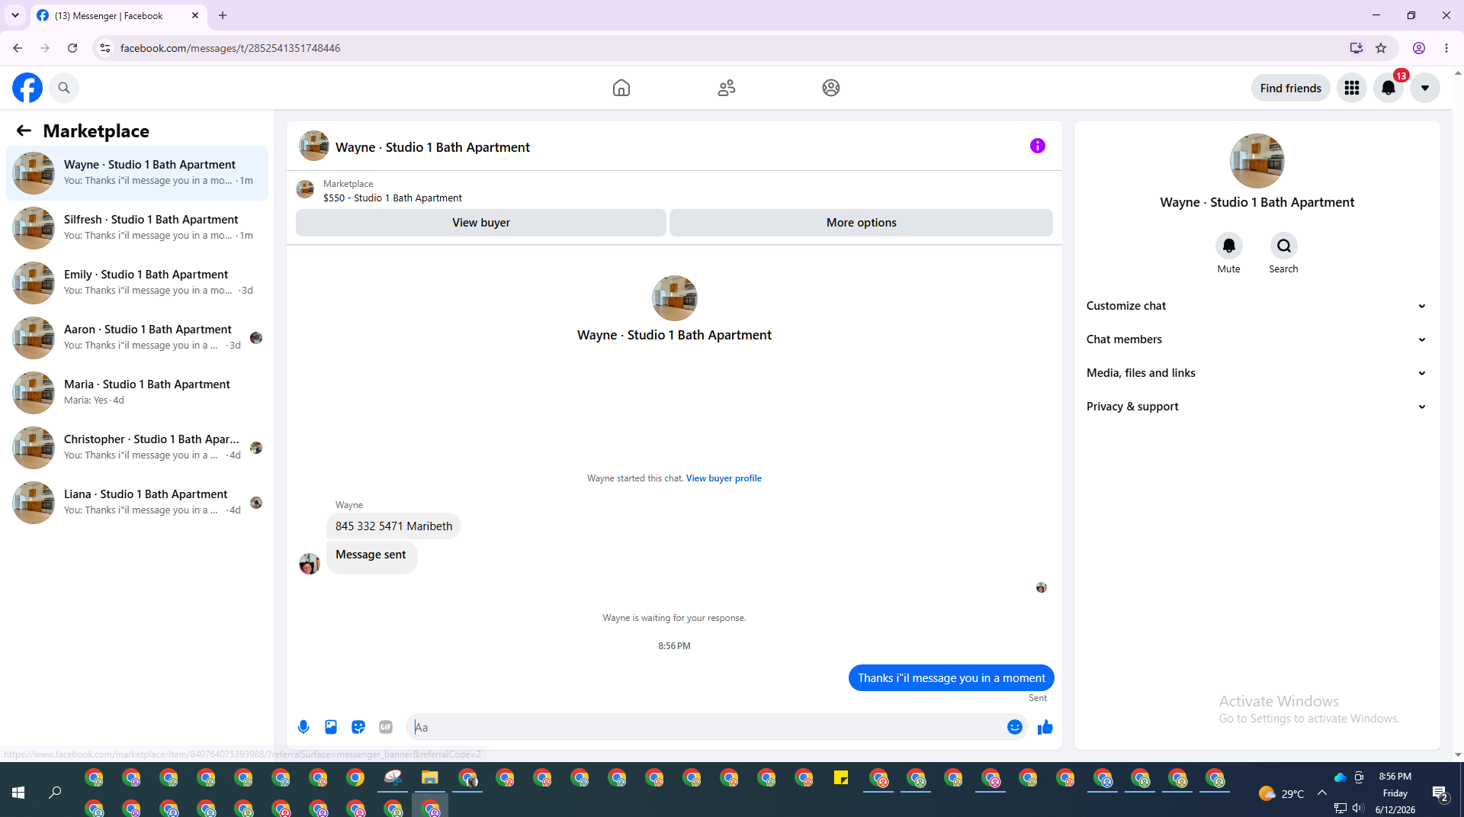The height and width of the screenshot is (817, 1464).
Task: Click the sent 'Thanks i"il message you' bubble
Action: pos(951,678)
